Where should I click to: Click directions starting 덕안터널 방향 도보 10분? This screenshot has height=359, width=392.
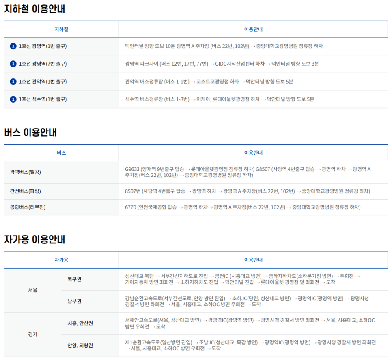click(224, 46)
